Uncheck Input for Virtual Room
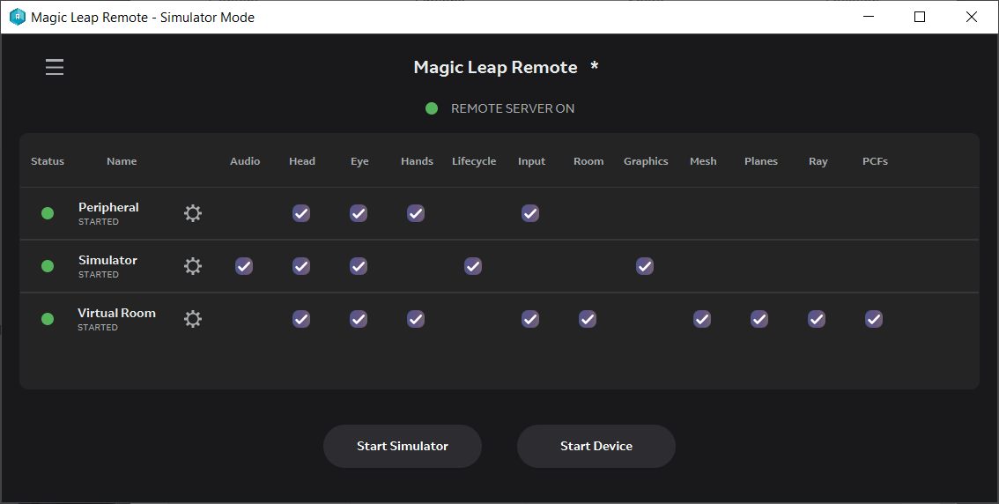Viewport: 999px width, 504px height. (530, 319)
